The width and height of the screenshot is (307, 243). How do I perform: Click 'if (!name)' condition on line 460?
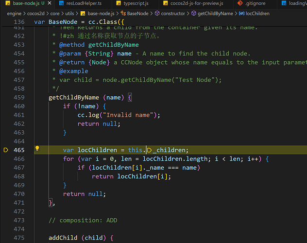[81, 106]
